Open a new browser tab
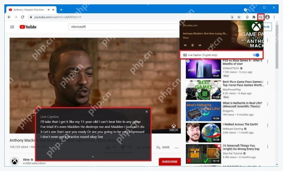This screenshot has width=283, height=171. coord(61,10)
